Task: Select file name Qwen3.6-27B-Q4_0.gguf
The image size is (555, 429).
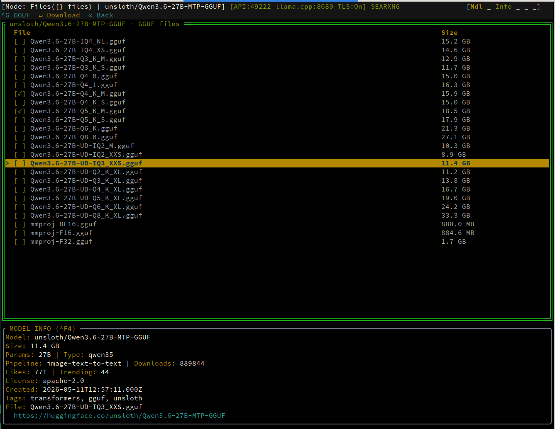Action: point(74,76)
